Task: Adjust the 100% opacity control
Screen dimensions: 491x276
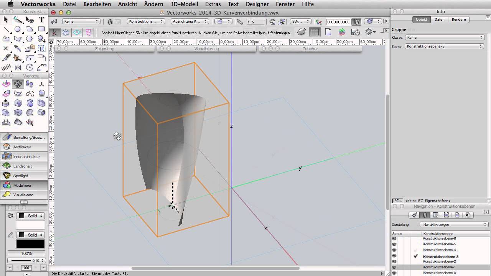Action: click(26, 253)
